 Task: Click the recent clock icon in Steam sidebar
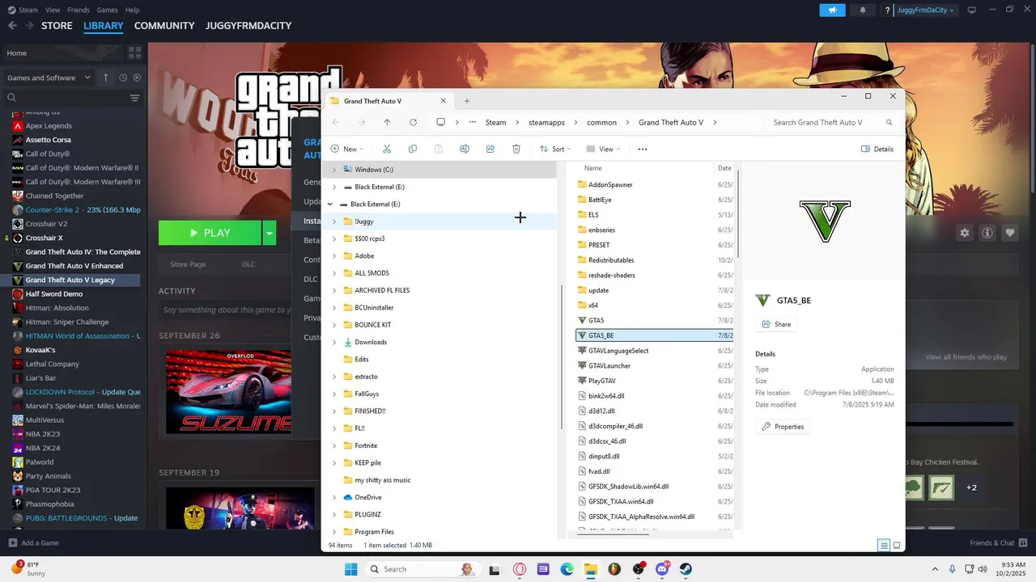123,78
